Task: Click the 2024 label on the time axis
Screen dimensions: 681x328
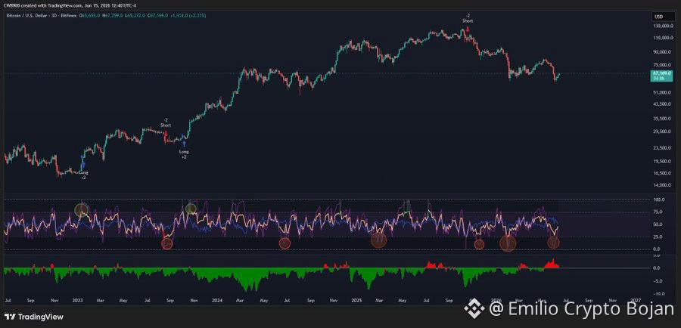Action: coord(216,300)
